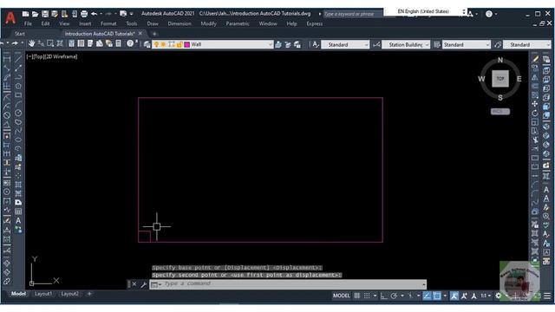Image resolution: width=555 pixels, height=312 pixels.
Task: Toggle Show annotation objects in status bar
Action: tap(454, 296)
